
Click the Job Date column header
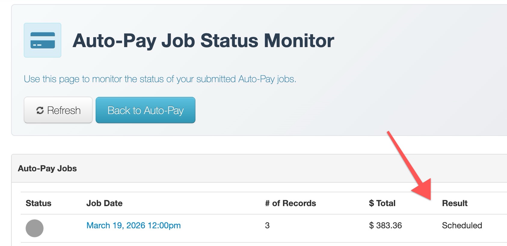[x=104, y=203]
